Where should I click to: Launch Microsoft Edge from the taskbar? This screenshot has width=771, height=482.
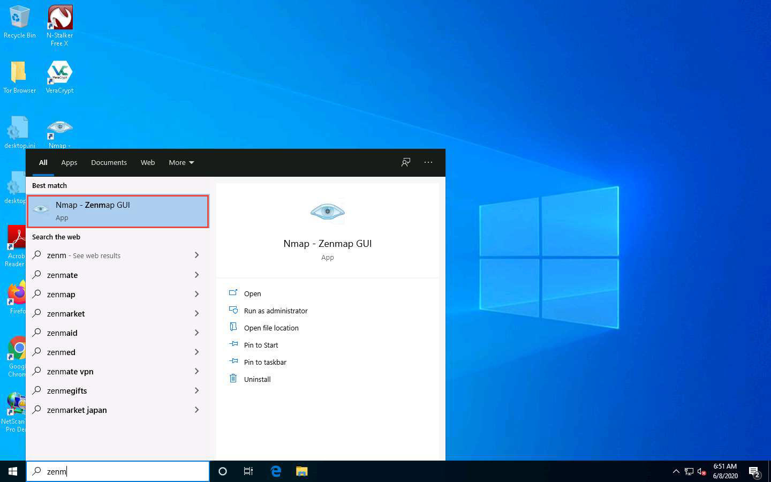276,471
